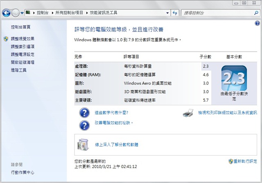
Task: Open 這些數字代表什麼? link
Action: coord(111,113)
